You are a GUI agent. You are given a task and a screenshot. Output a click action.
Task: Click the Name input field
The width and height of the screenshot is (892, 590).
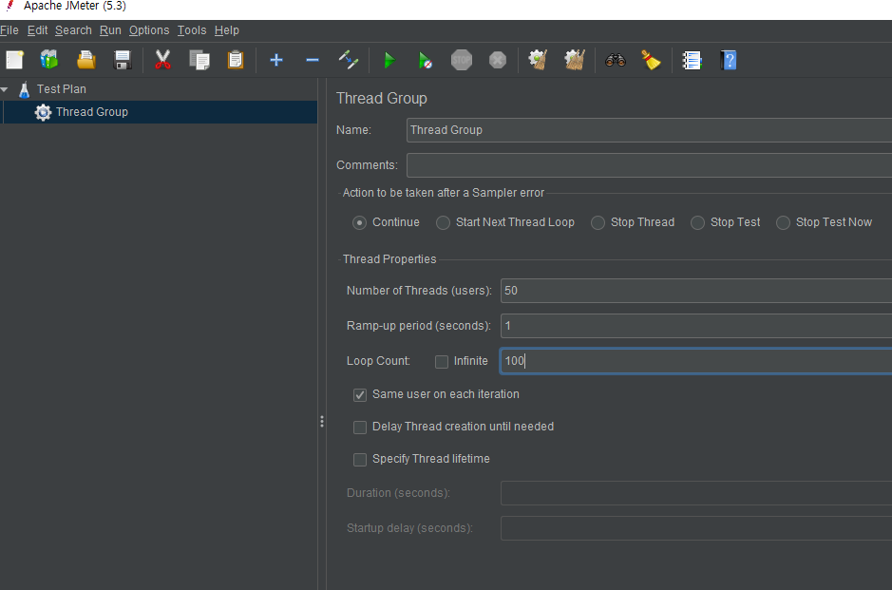[x=649, y=130]
